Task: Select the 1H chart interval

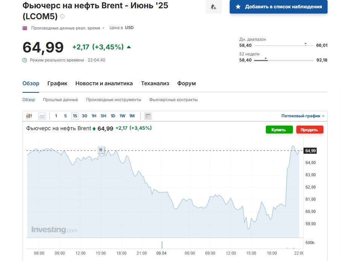Action: pyautogui.click(x=94, y=116)
